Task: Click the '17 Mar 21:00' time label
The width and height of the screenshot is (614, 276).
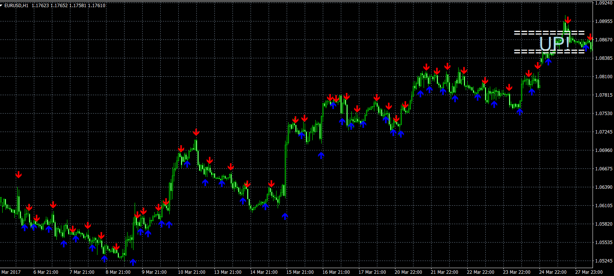Action: [372, 272]
